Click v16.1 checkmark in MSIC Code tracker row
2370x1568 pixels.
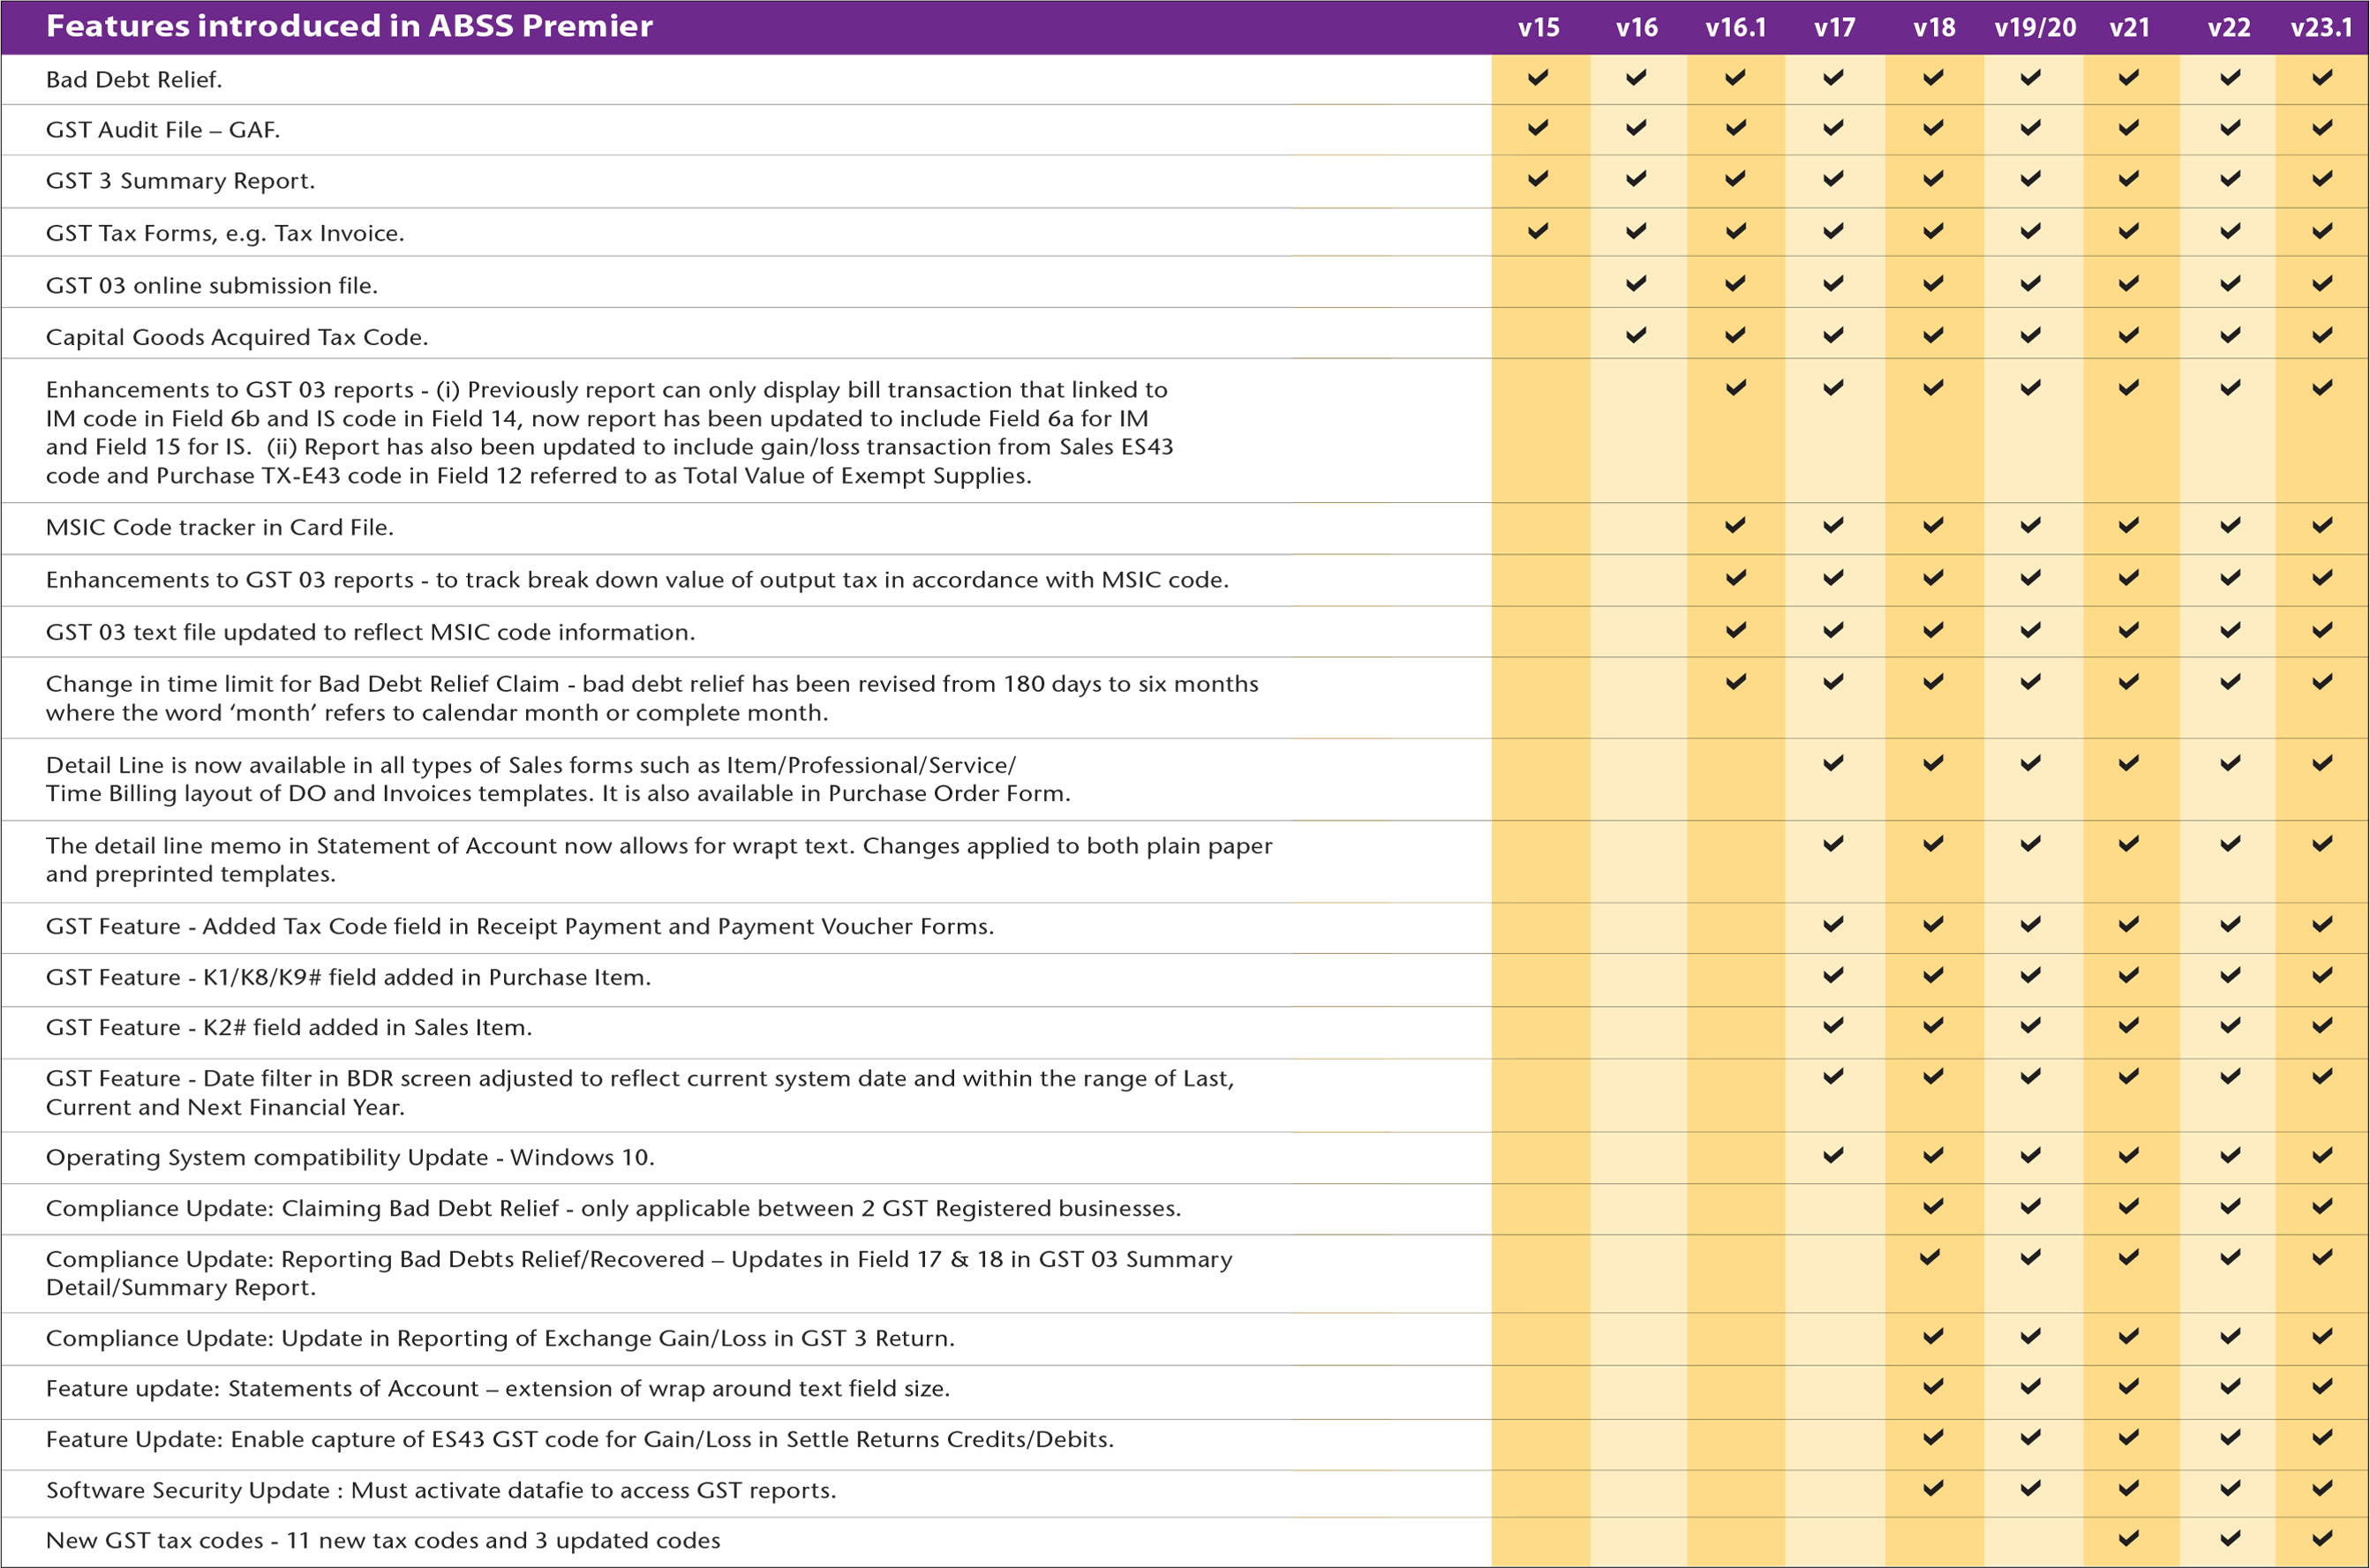point(1735,525)
